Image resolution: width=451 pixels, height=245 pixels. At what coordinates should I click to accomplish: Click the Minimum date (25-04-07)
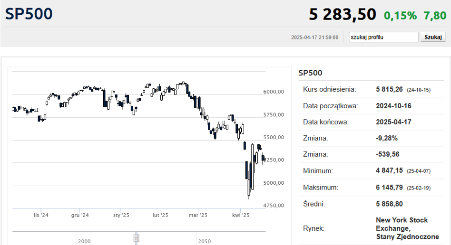tap(419, 171)
